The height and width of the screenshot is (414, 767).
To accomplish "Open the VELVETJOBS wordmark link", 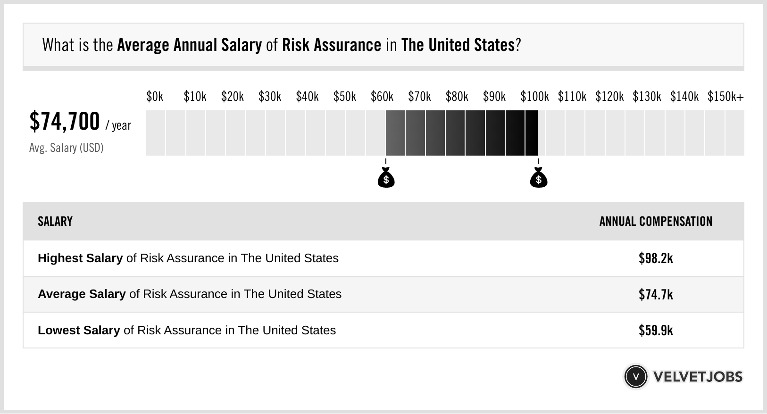I will 698,377.
